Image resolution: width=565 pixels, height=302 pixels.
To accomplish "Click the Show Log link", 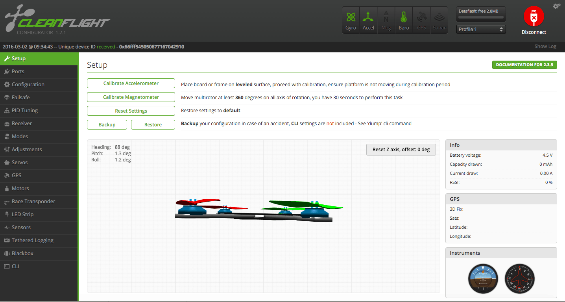I will (545, 46).
